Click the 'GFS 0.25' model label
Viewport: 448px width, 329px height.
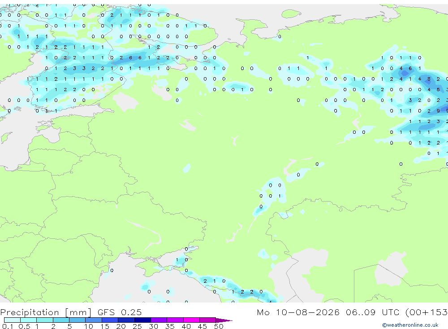pyautogui.click(x=120, y=312)
